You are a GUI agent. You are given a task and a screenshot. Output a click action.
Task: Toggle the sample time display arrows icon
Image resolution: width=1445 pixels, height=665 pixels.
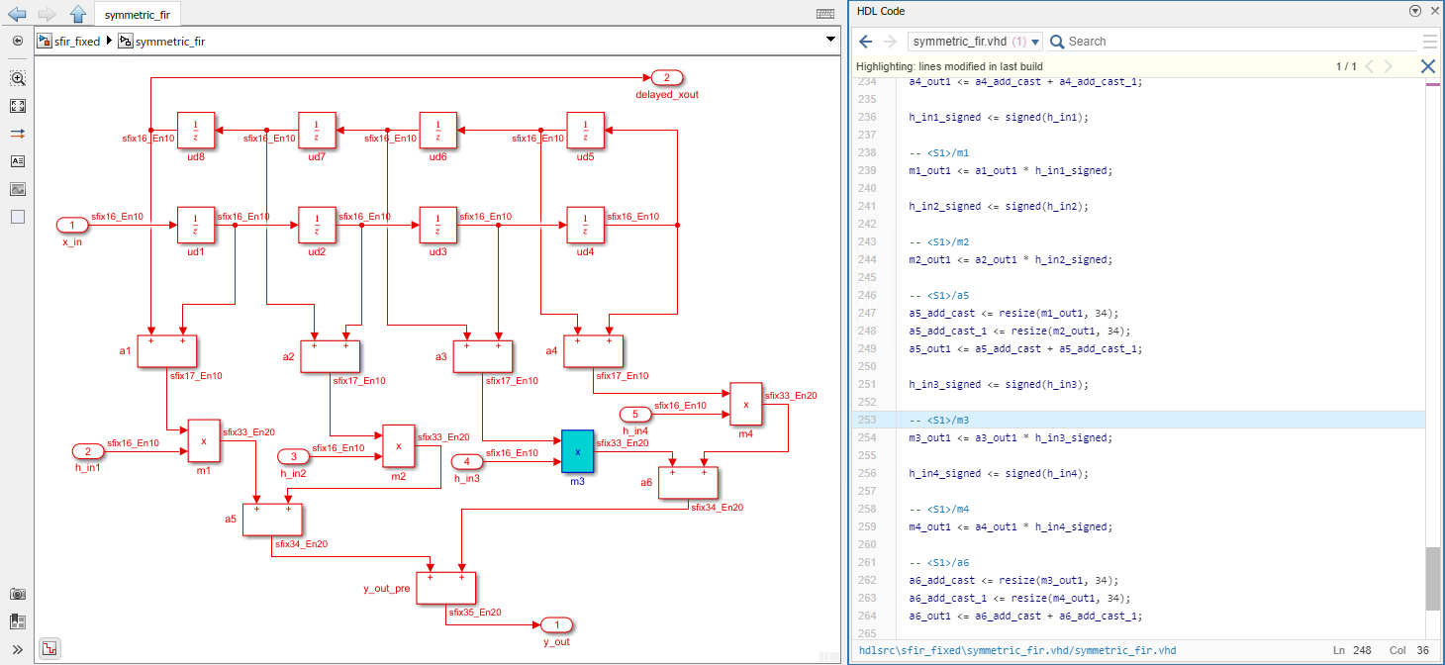tap(18, 134)
